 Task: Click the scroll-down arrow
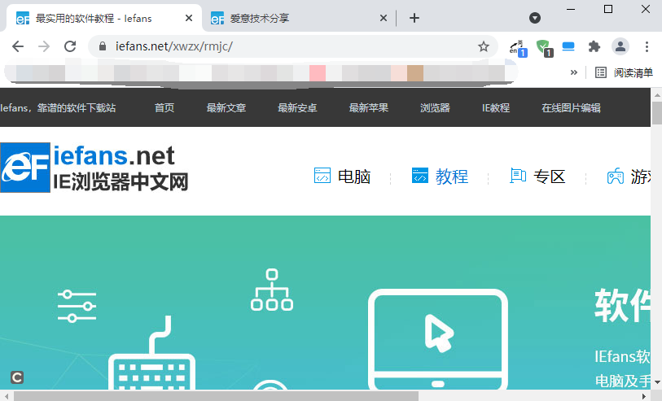657,382
